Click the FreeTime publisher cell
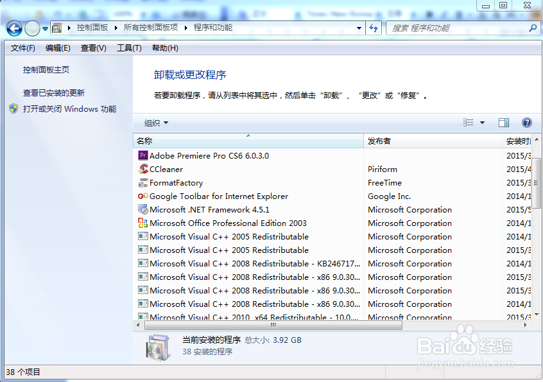 pos(384,183)
